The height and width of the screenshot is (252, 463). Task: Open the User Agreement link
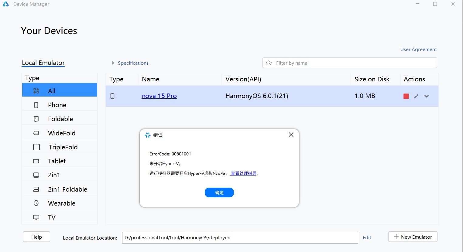(x=419, y=49)
